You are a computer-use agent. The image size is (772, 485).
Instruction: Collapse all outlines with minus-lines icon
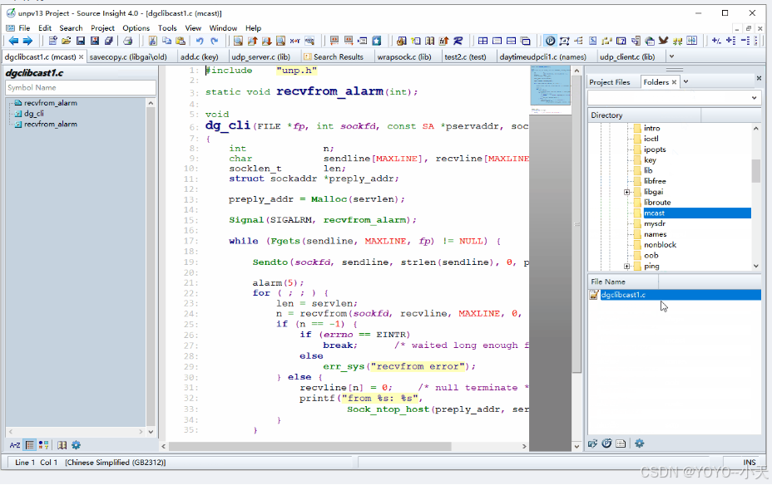[745, 41]
